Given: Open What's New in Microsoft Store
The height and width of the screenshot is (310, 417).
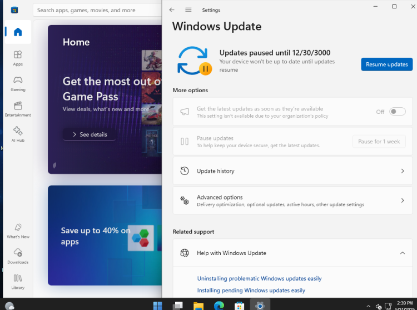Looking at the screenshot, I should pos(18,231).
